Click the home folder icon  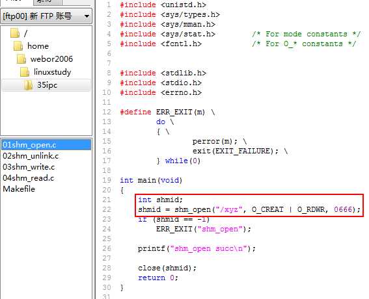[x=18, y=46]
